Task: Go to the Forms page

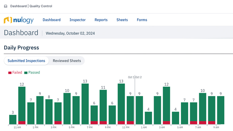Action: tap(142, 20)
